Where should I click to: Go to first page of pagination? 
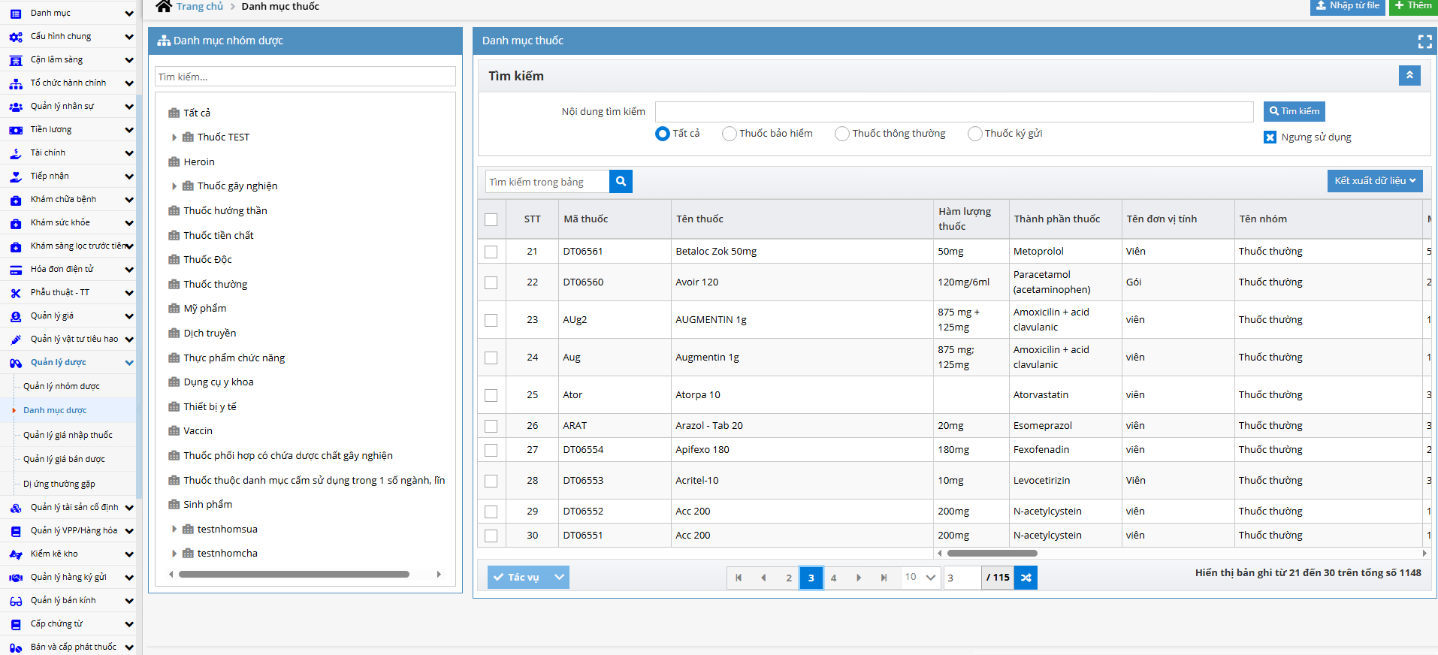(739, 578)
